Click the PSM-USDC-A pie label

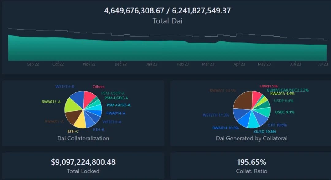tap(116, 98)
